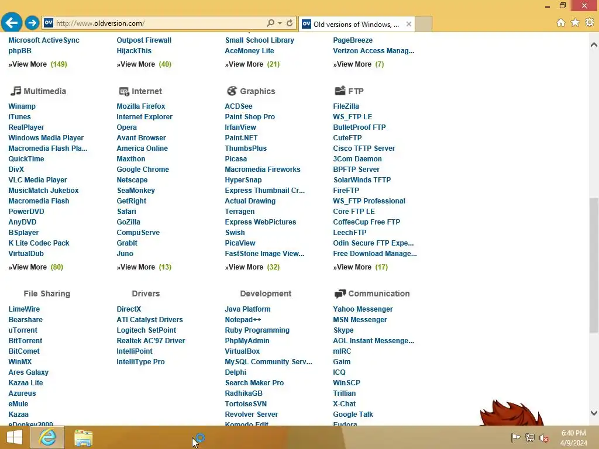The image size is (599, 449).
Task: Click the scrollbar up arrow
Action: 594,44
